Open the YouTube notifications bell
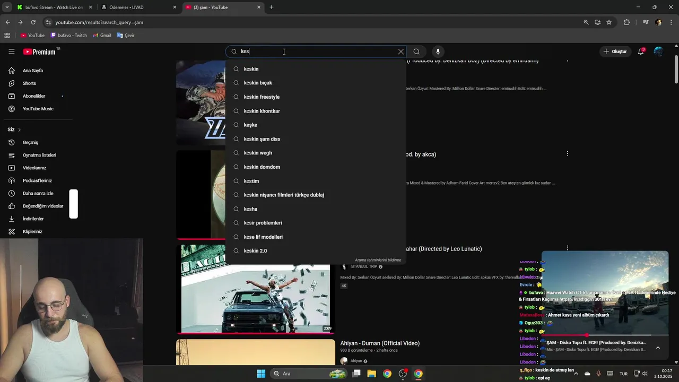 (641, 51)
